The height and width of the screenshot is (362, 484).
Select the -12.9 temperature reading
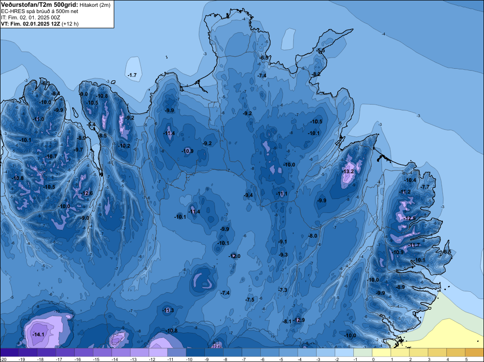coord(299,320)
